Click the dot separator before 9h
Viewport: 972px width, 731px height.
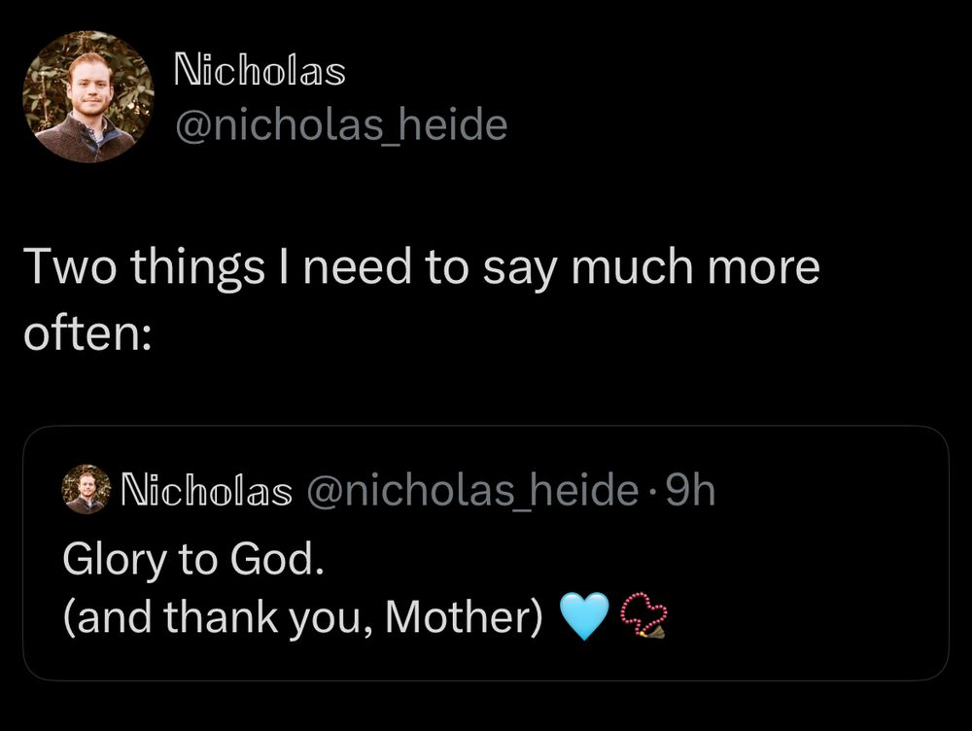651,491
